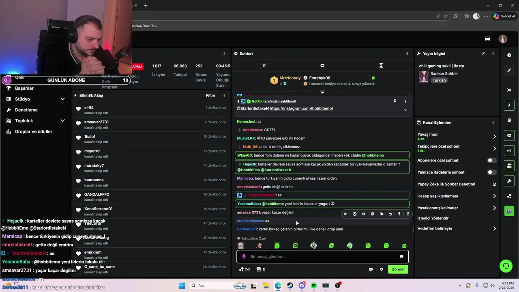
Task: Open the green headset support button
Action: click(x=506, y=266)
